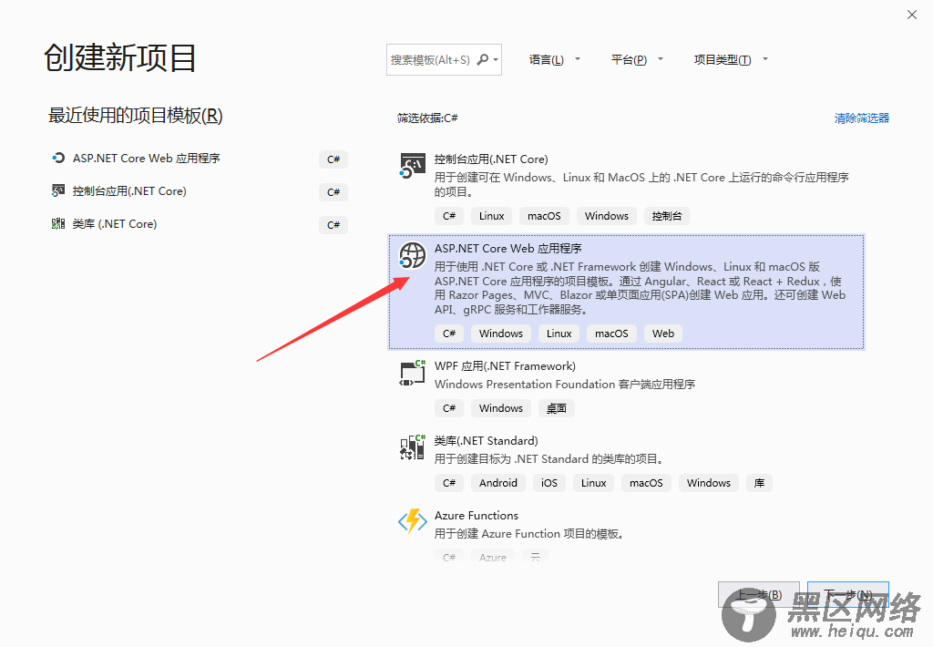The image size is (933, 647).
Task: Select the 类库(.NET Standard) template title
Action: [487, 440]
